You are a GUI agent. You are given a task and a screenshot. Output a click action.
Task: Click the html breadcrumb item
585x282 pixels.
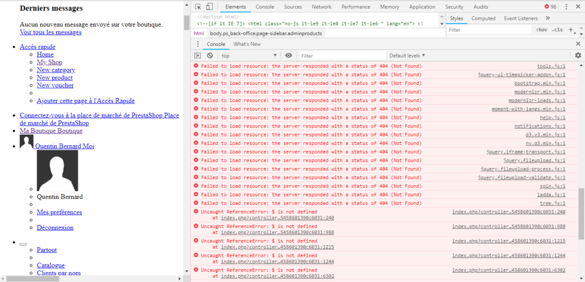198,33
